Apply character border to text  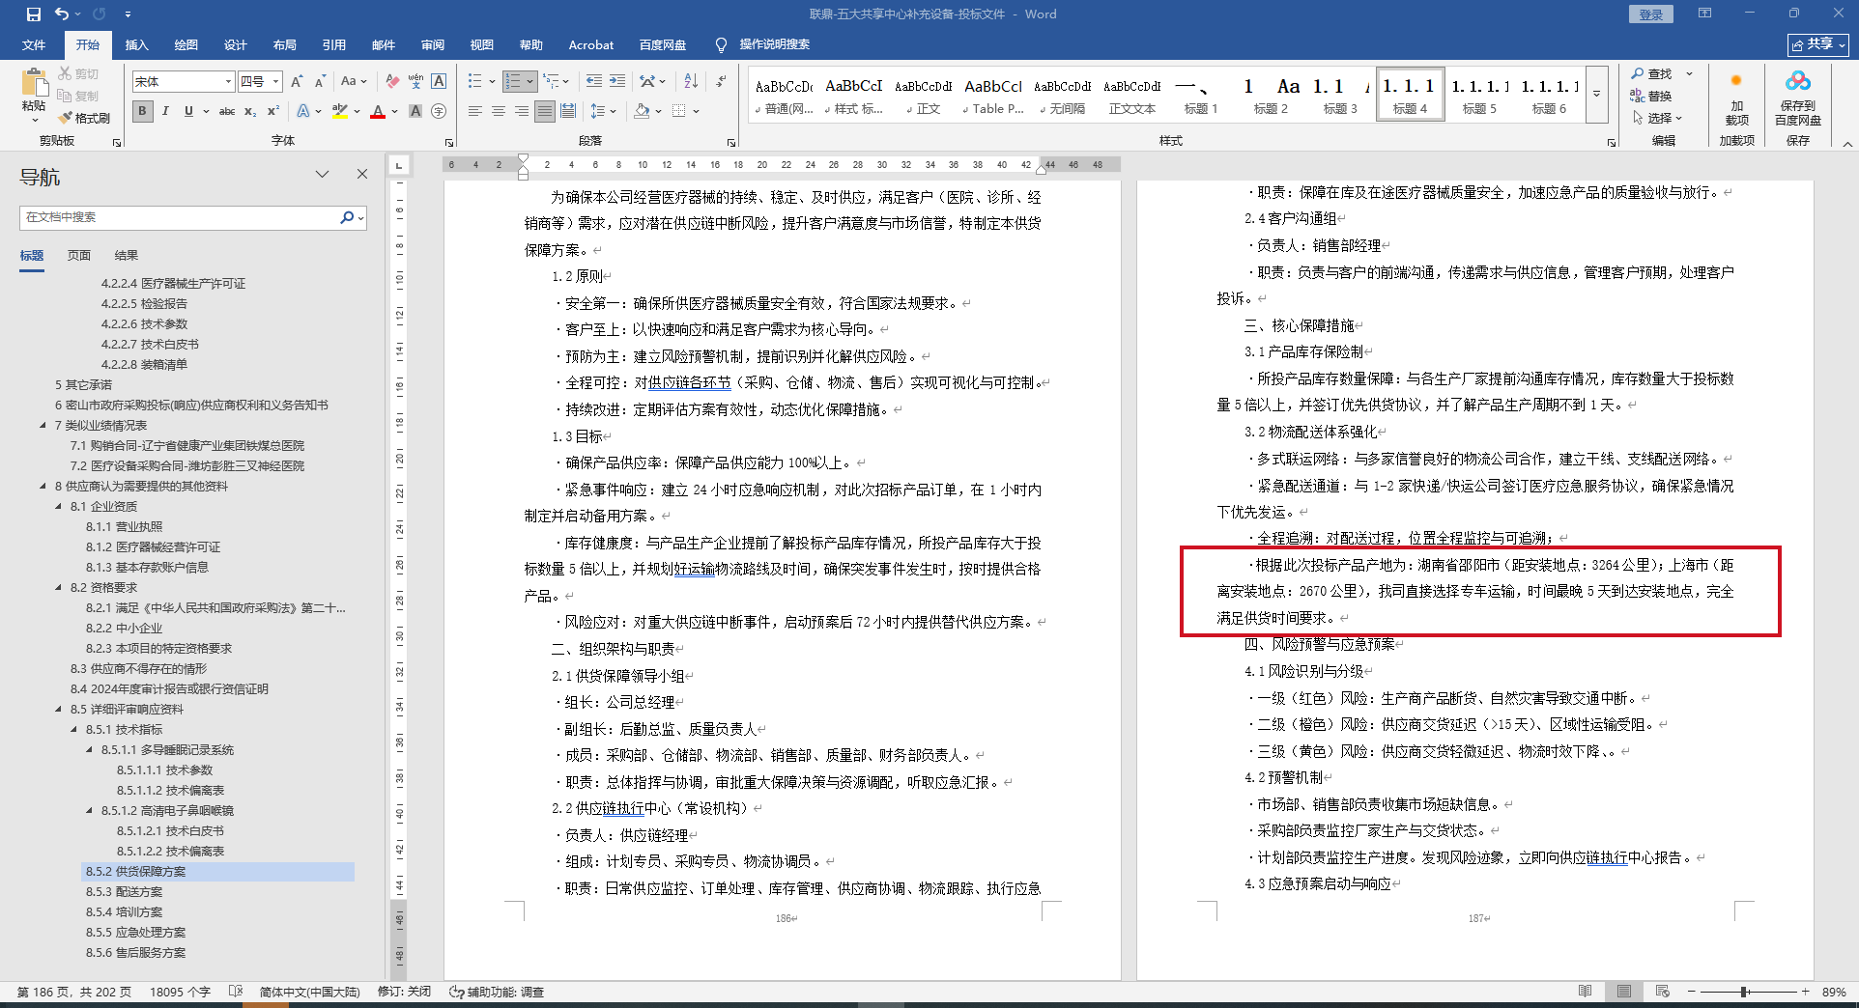(439, 82)
